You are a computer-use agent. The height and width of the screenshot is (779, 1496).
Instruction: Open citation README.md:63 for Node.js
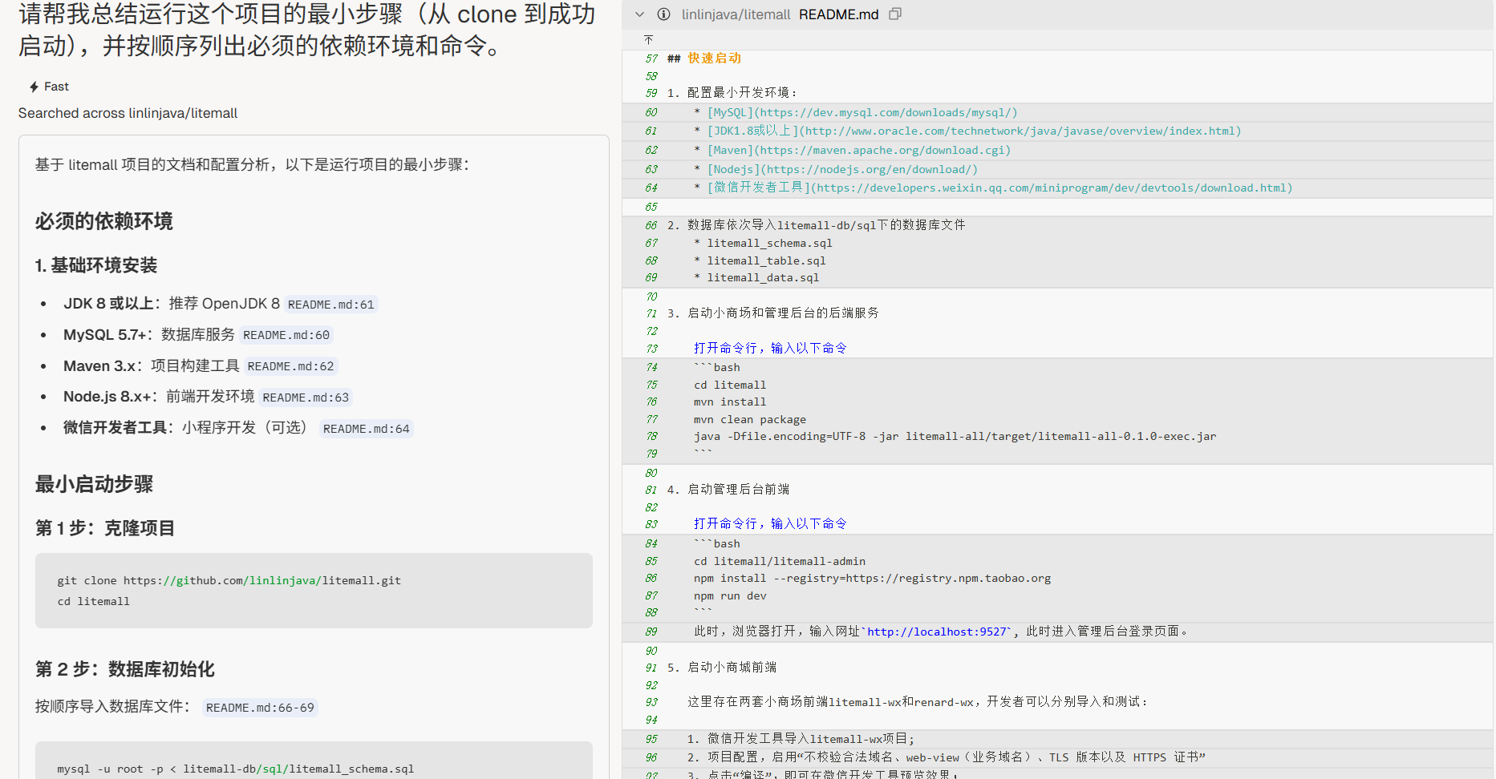click(x=306, y=398)
